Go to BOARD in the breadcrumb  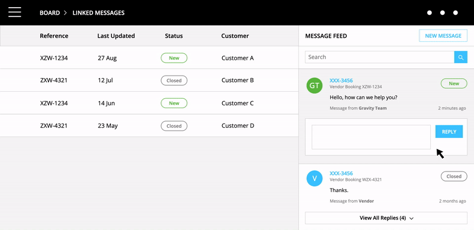coord(50,12)
